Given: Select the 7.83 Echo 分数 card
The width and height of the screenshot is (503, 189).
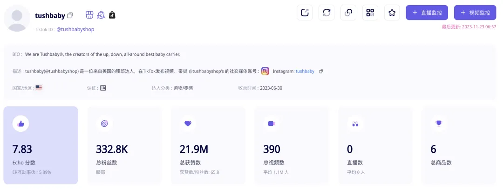Looking at the screenshot, I should (41, 145).
